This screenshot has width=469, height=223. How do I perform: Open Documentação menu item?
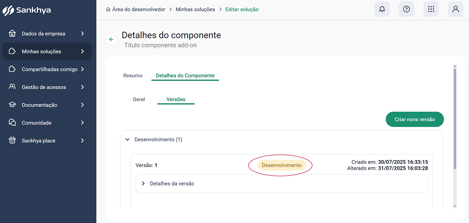coord(47,105)
